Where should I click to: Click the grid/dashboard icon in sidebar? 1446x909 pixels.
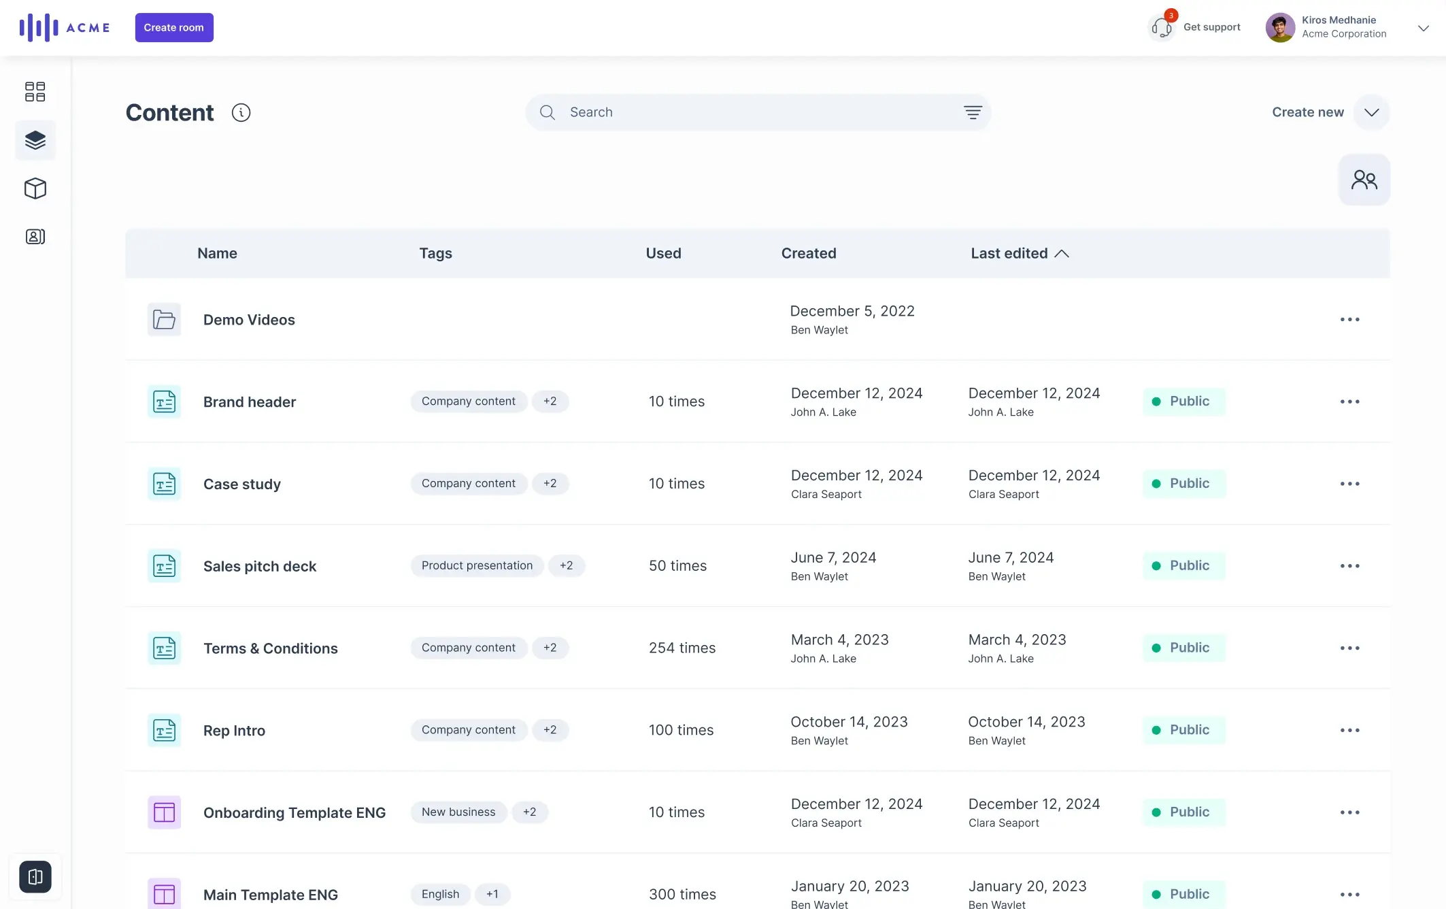(35, 91)
